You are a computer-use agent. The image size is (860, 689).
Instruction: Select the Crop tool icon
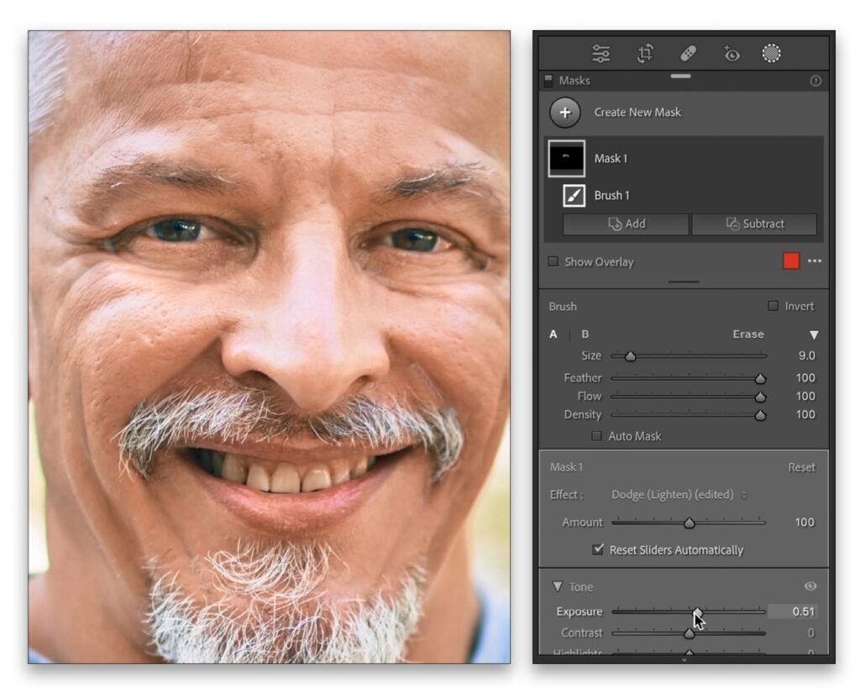coord(645,54)
